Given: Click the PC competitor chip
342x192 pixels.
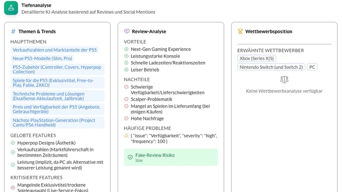Looking at the screenshot, I should (312, 67).
